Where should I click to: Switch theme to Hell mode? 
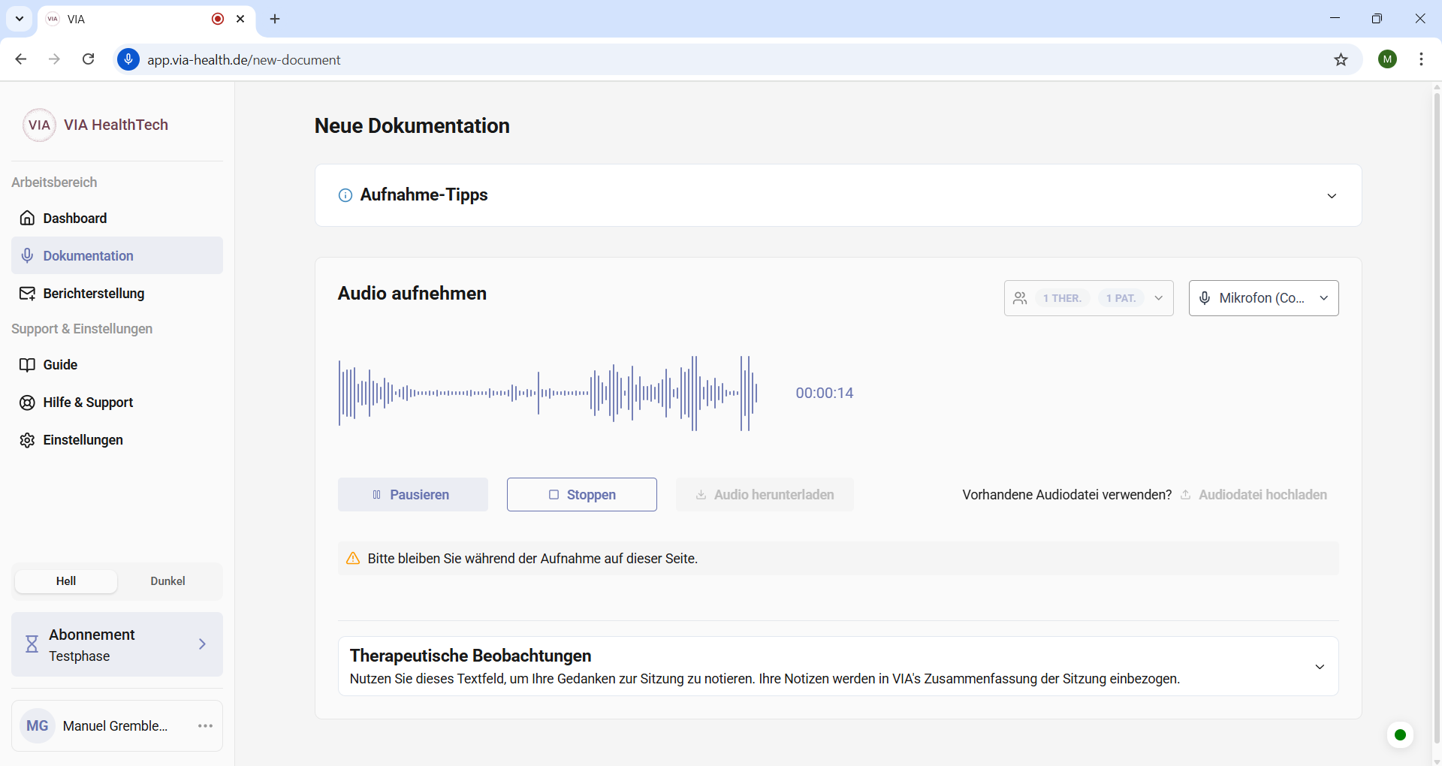pyautogui.click(x=66, y=581)
